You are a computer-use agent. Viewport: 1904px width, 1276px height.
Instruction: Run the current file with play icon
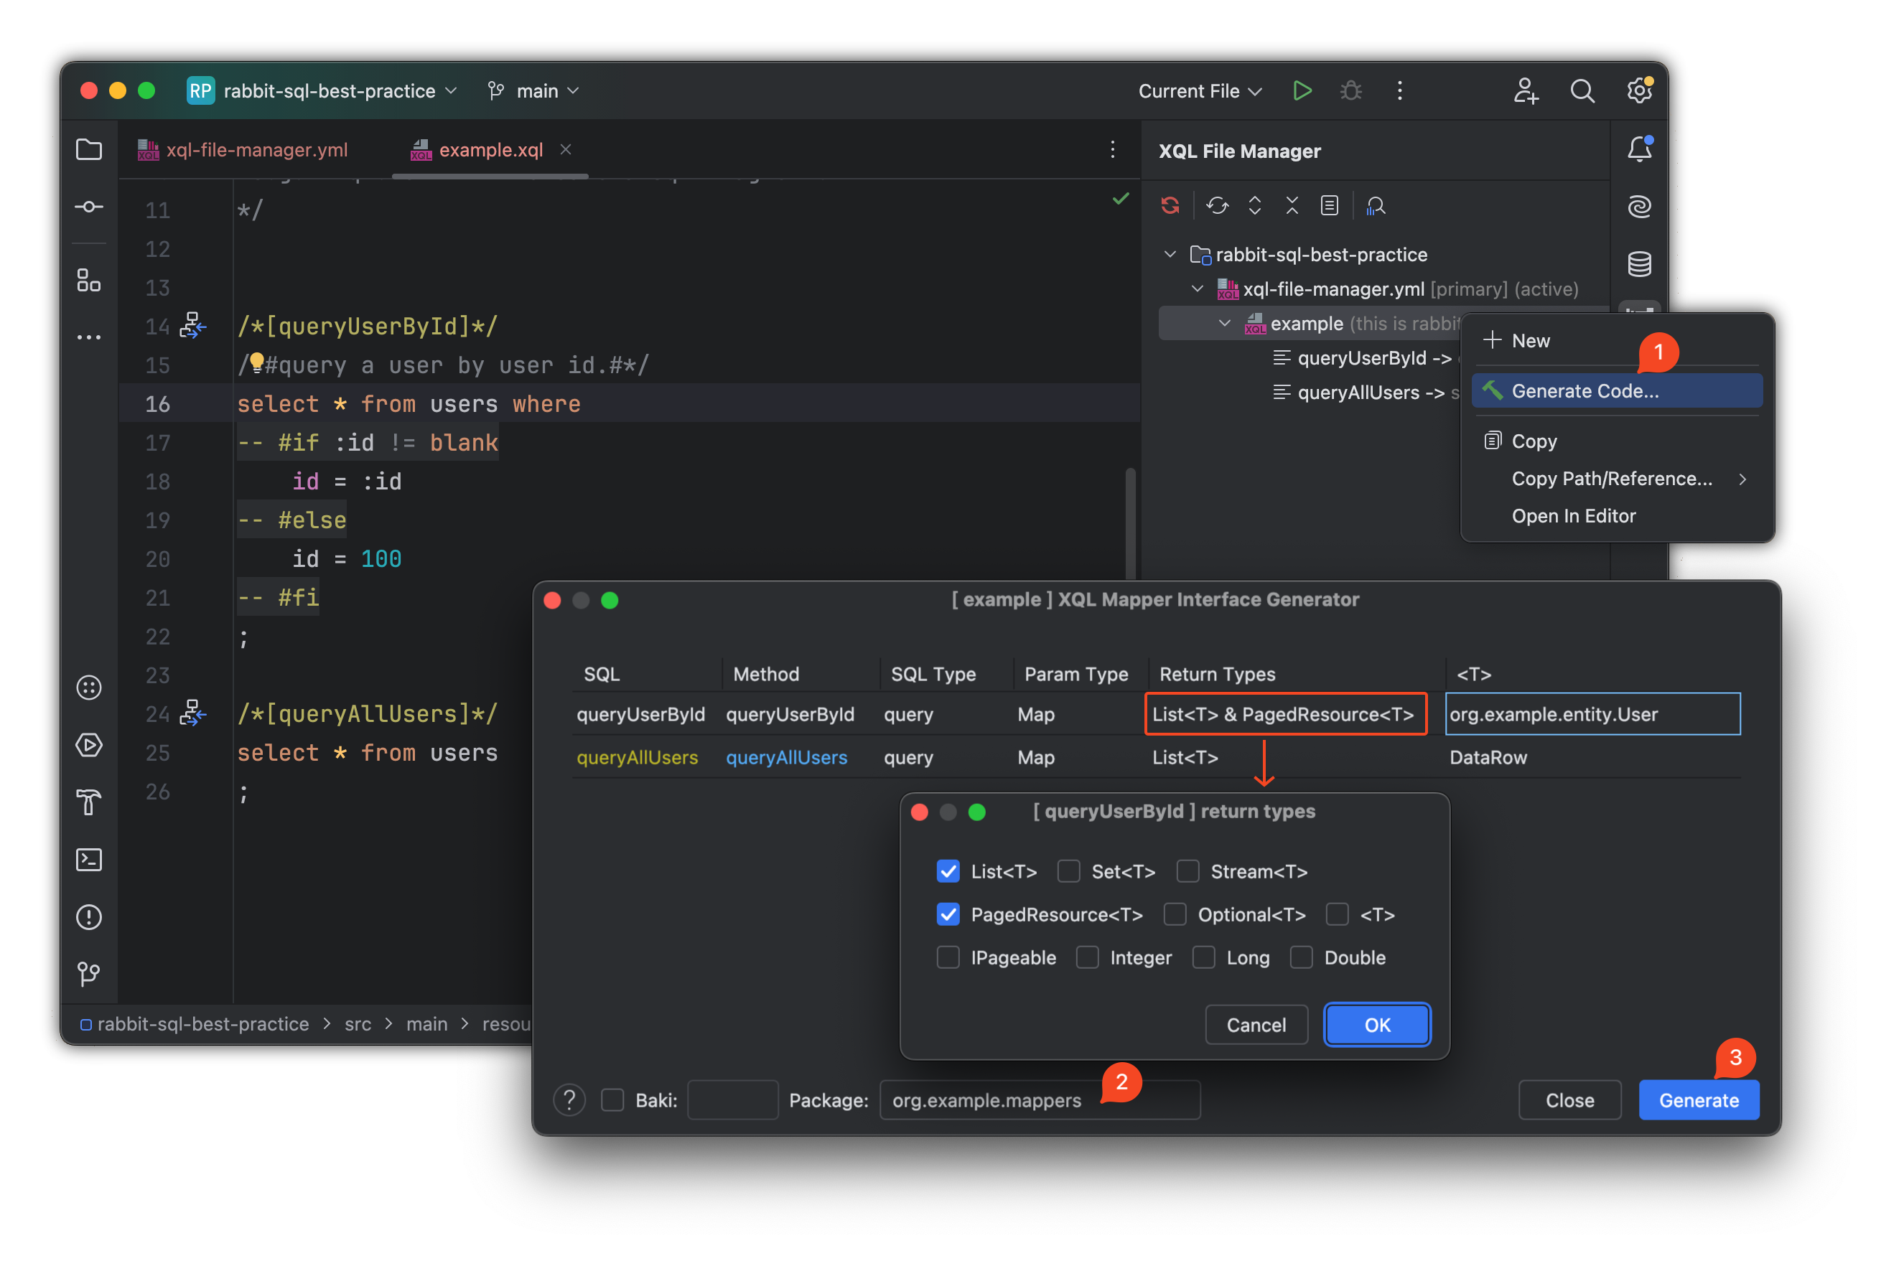tap(1302, 90)
